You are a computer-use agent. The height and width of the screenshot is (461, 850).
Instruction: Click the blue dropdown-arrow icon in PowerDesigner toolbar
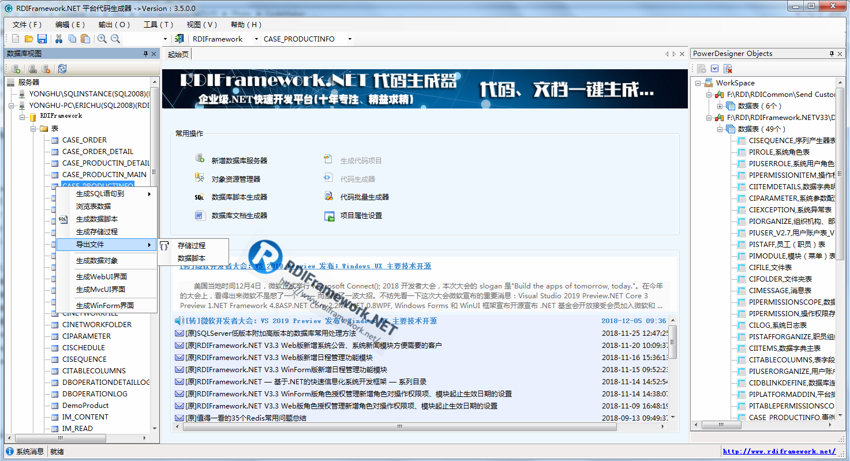coord(714,69)
